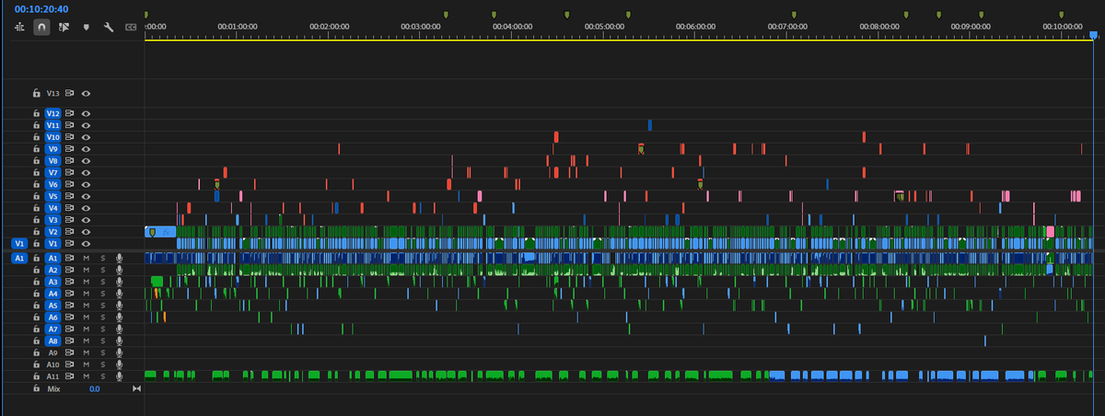The image size is (1105, 416).
Task: Lock the Mix track padlock
Action: click(36, 389)
